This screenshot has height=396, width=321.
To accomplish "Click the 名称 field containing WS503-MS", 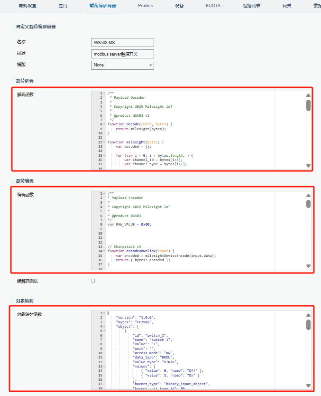I will coord(122,43).
